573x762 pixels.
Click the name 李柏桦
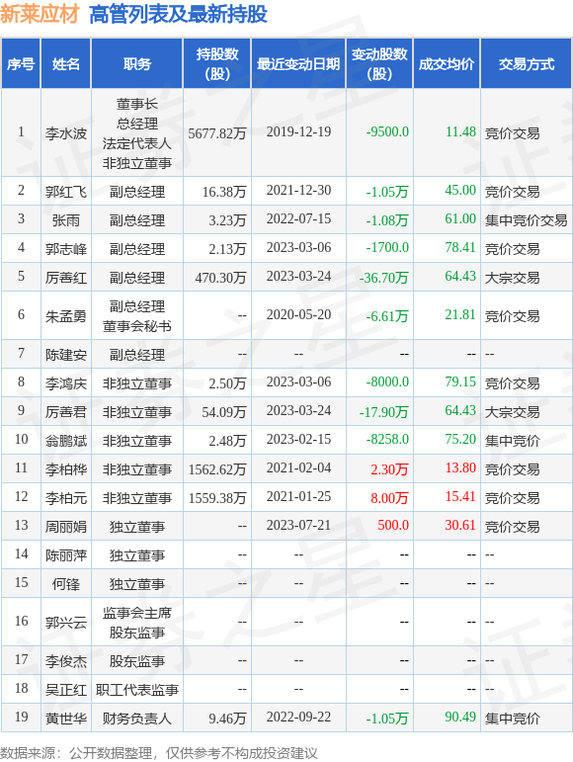pyautogui.click(x=66, y=468)
